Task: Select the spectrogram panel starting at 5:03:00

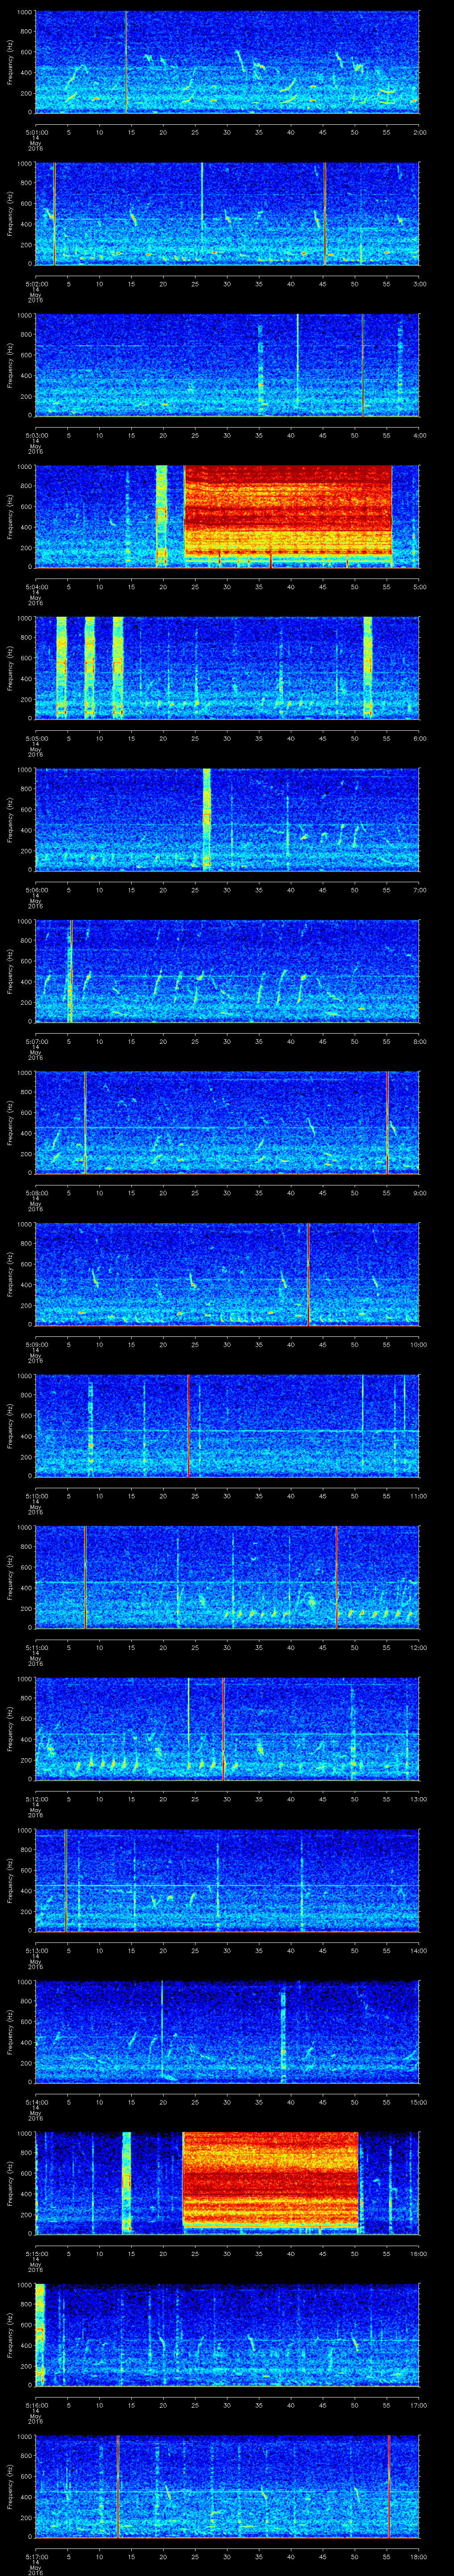Action: [227, 364]
